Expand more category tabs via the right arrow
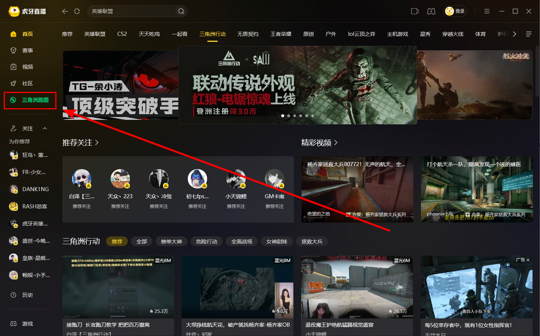The width and height of the screenshot is (540, 336). [514, 34]
